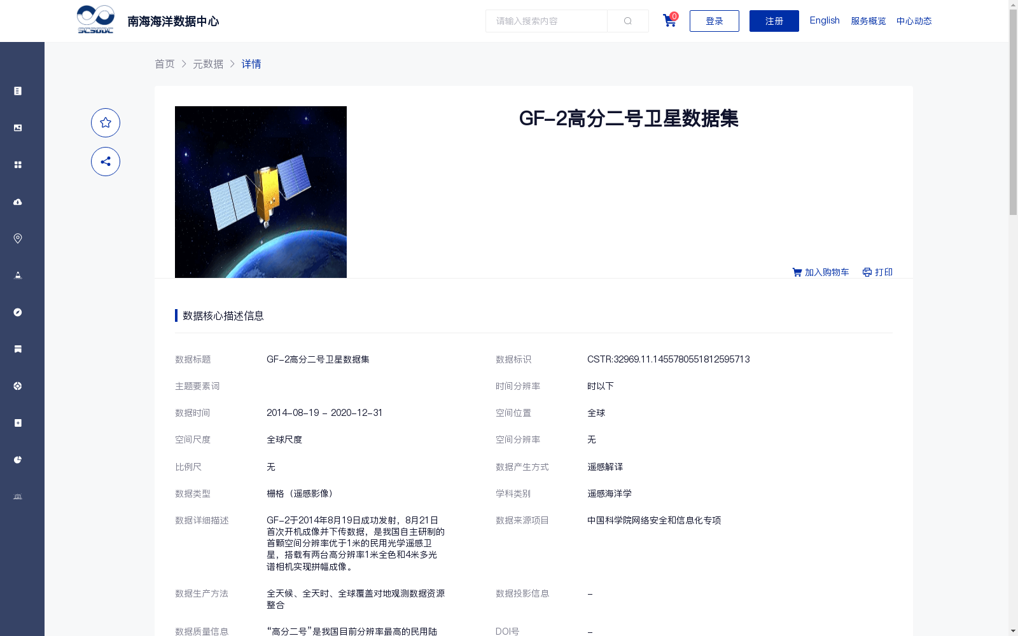Select the pie chart icon in the sidebar
Image resolution: width=1018 pixels, height=636 pixels.
pos(18,460)
